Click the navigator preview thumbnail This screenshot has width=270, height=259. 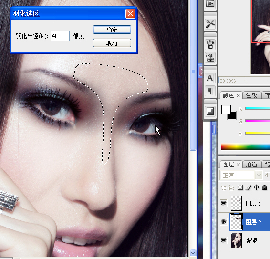pos(260,37)
